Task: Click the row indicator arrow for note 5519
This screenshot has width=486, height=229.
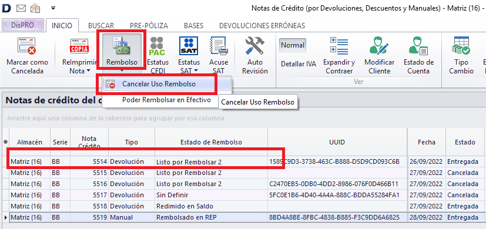Action: [5, 217]
